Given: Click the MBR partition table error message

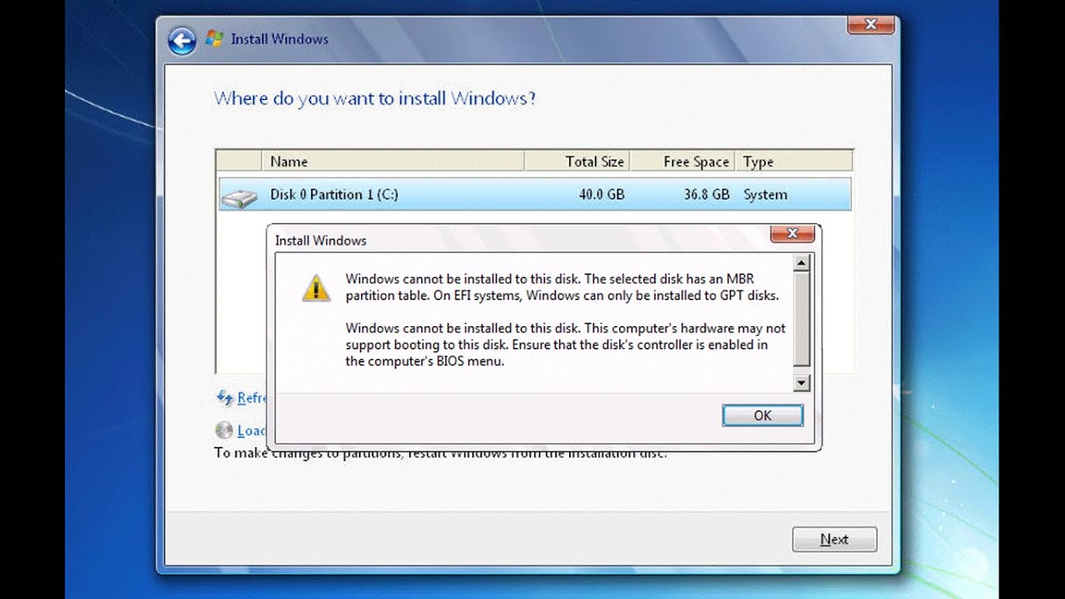Looking at the screenshot, I should tap(562, 287).
